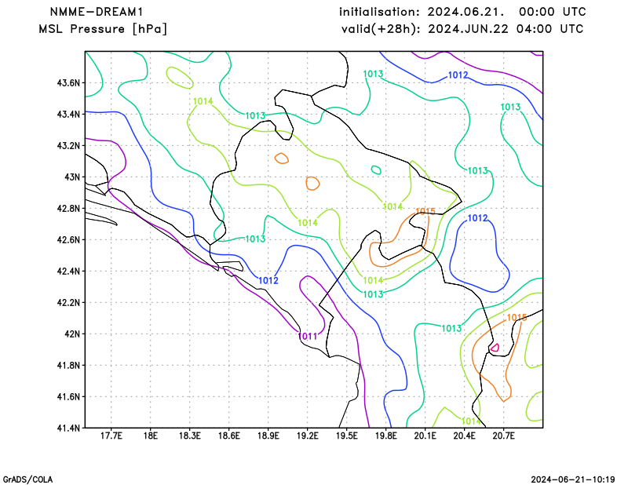This screenshot has height=485, width=628.
Task: Click the 42N latitude label
Action: point(72,334)
